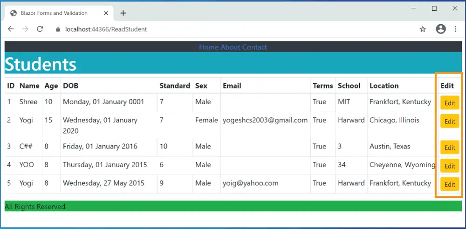Edit the Yogi row with ID 5
This screenshot has width=466, height=229.
450,184
